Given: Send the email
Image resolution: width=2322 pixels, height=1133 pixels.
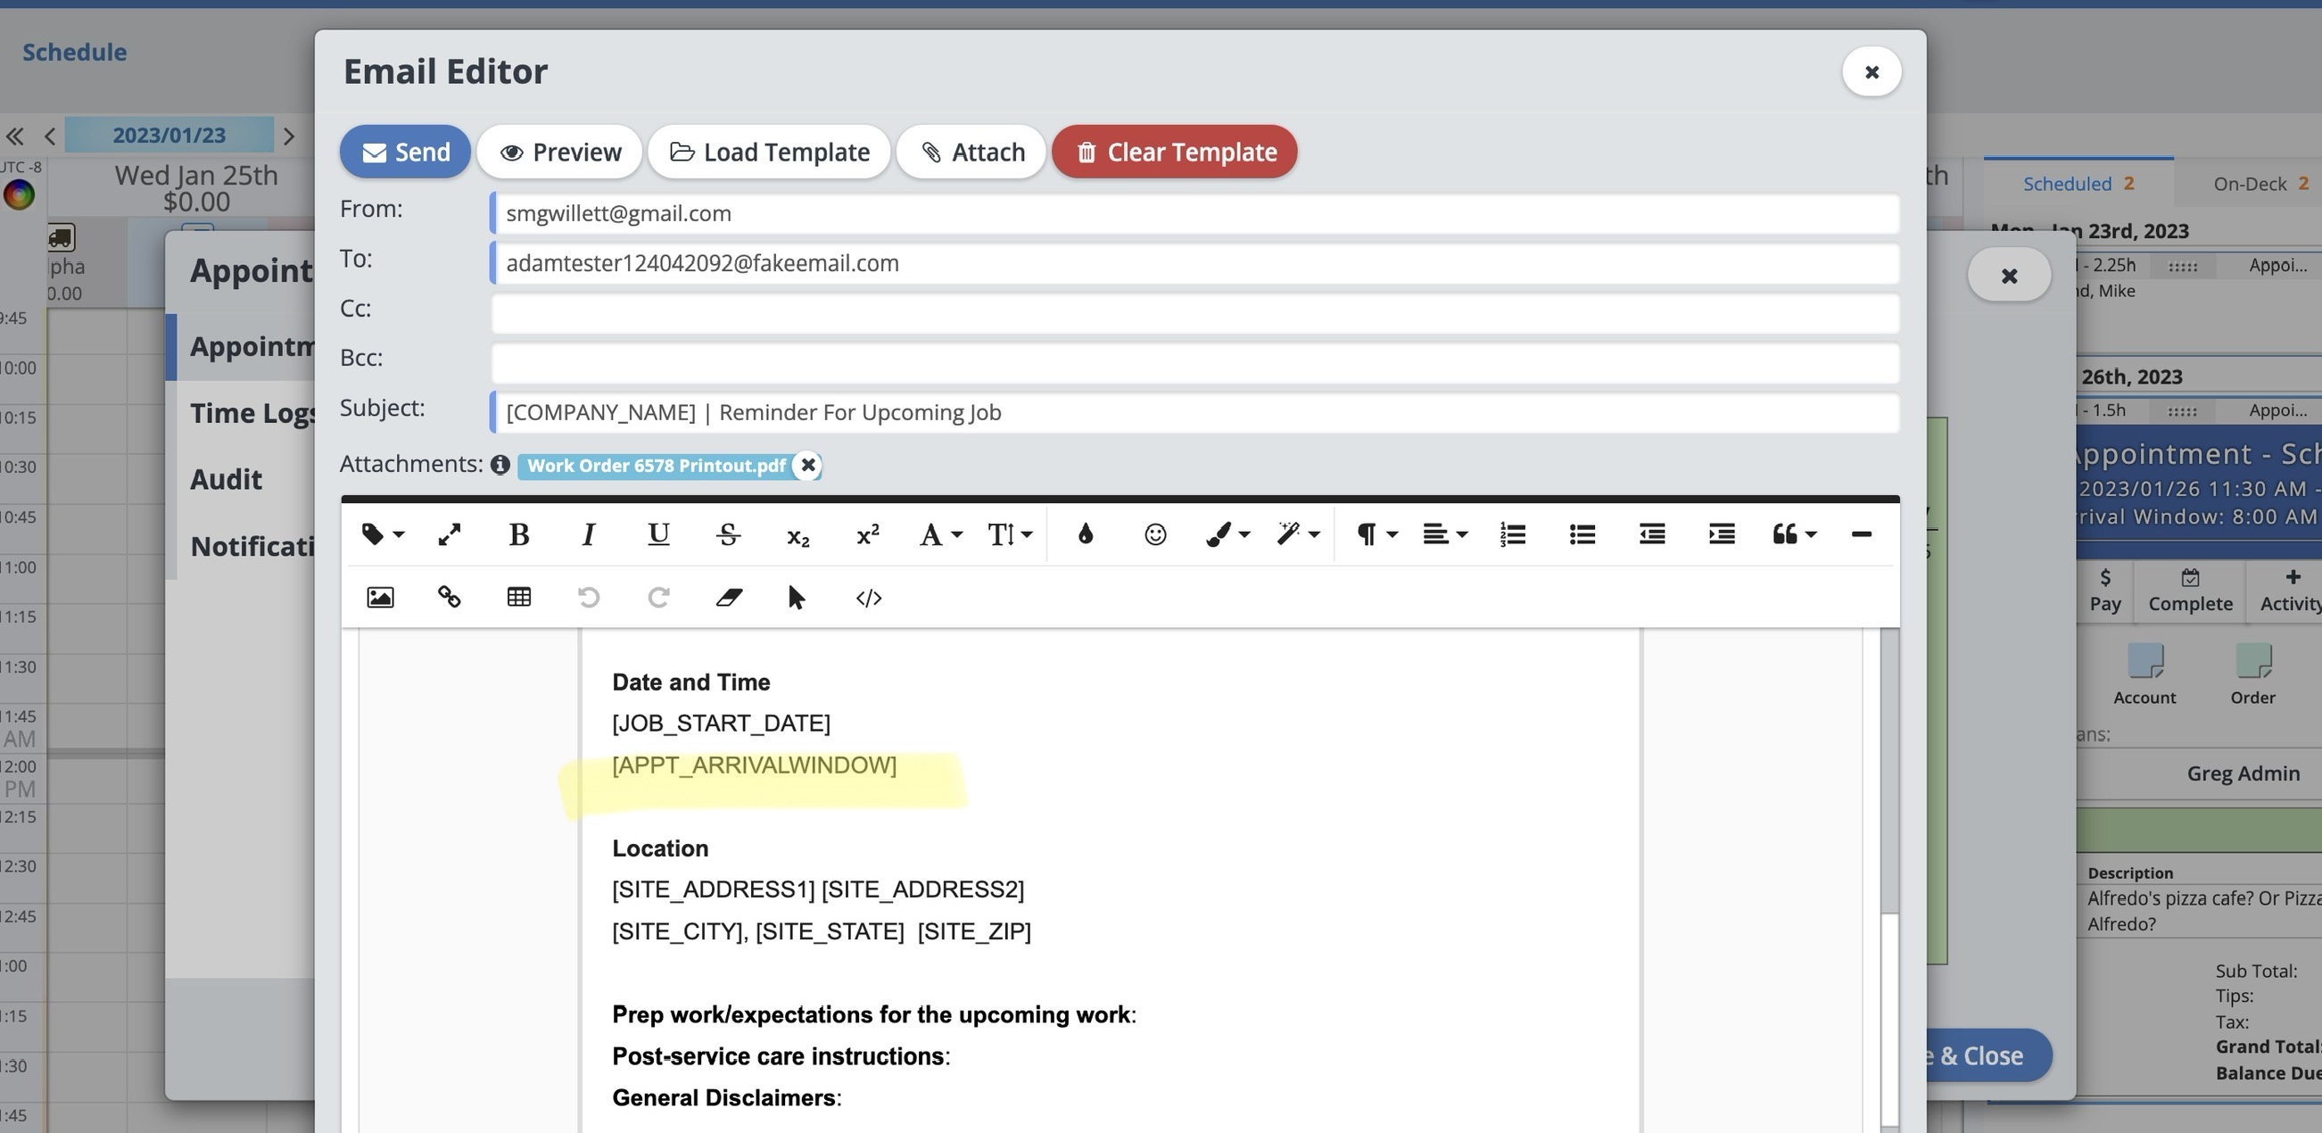Looking at the screenshot, I should [405, 153].
